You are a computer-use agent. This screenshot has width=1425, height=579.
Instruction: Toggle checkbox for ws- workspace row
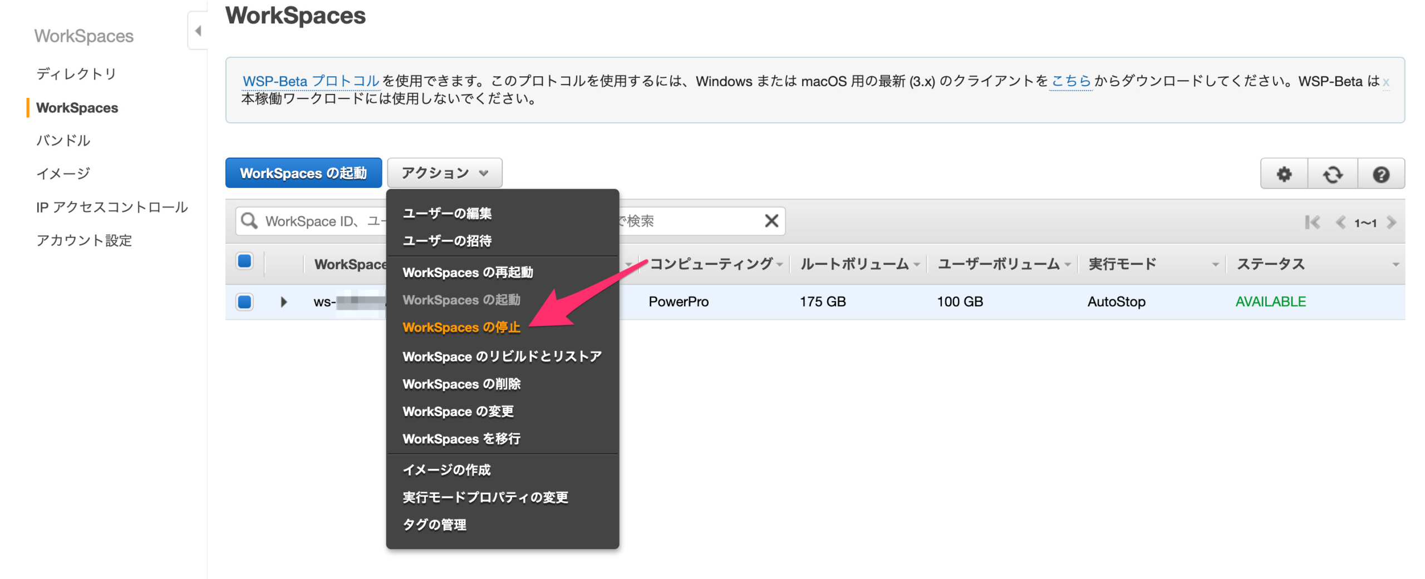244,301
